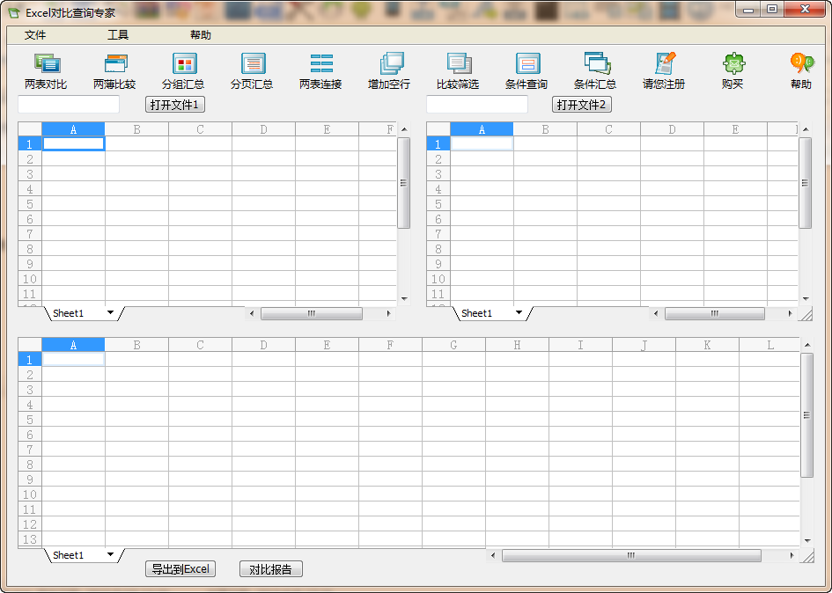Screen dimensions: 832x593
Task: Click the file 2 grid horizontal scrollbar thumb
Action: (715, 313)
